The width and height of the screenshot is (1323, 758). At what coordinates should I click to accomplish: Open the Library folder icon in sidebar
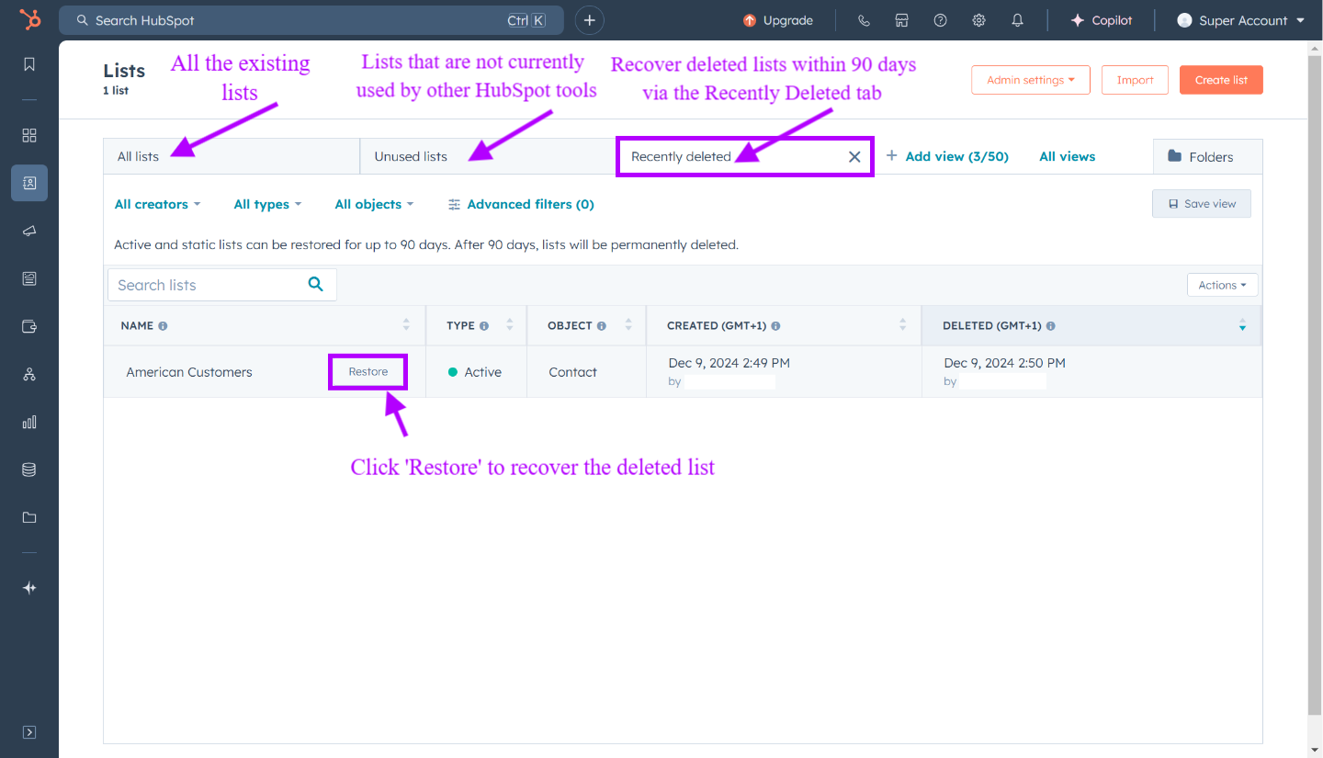coord(29,517)
